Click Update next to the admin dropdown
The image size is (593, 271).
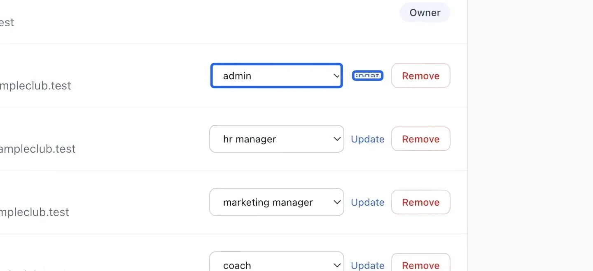tap(368, 76)
